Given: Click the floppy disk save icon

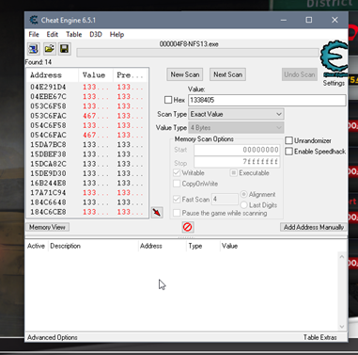Looking at the screenshot, I should [65, 49].
